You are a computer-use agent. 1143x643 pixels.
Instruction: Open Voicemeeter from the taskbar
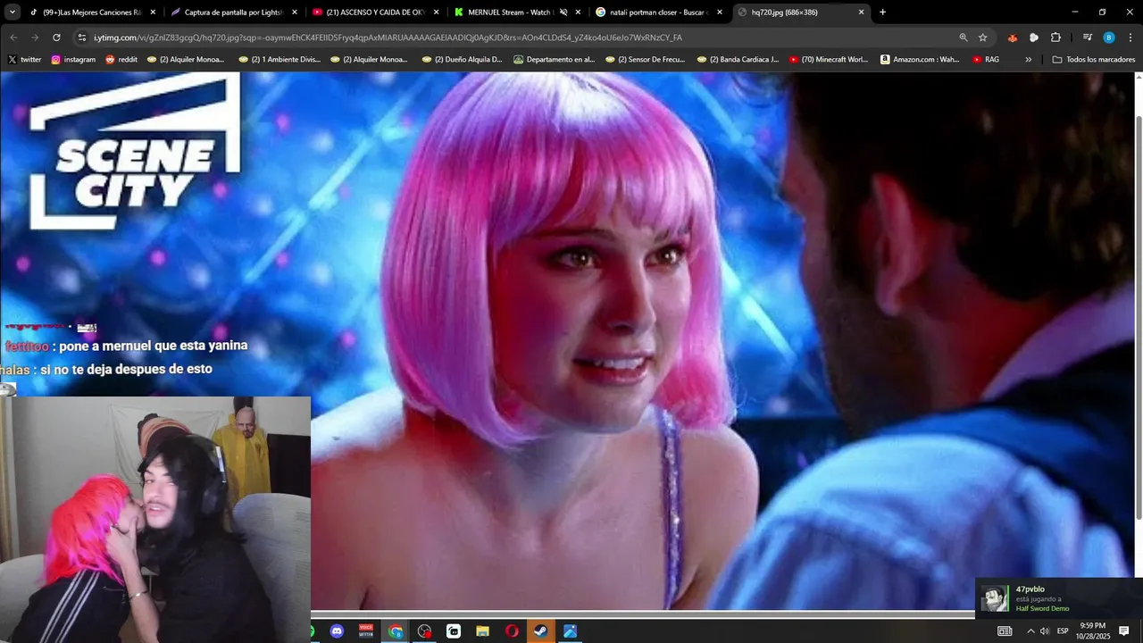tap(366, 631)
